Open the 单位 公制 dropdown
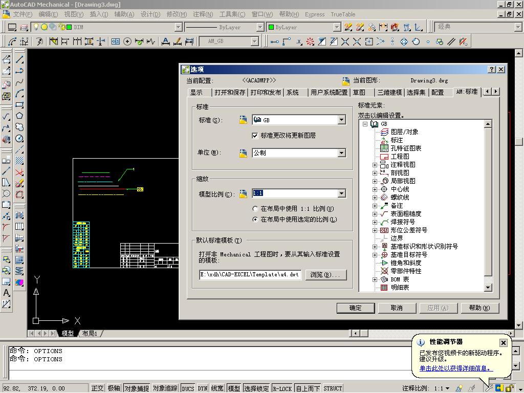The height and width of the screenshot is (393, 524). (x=341, y=152)
